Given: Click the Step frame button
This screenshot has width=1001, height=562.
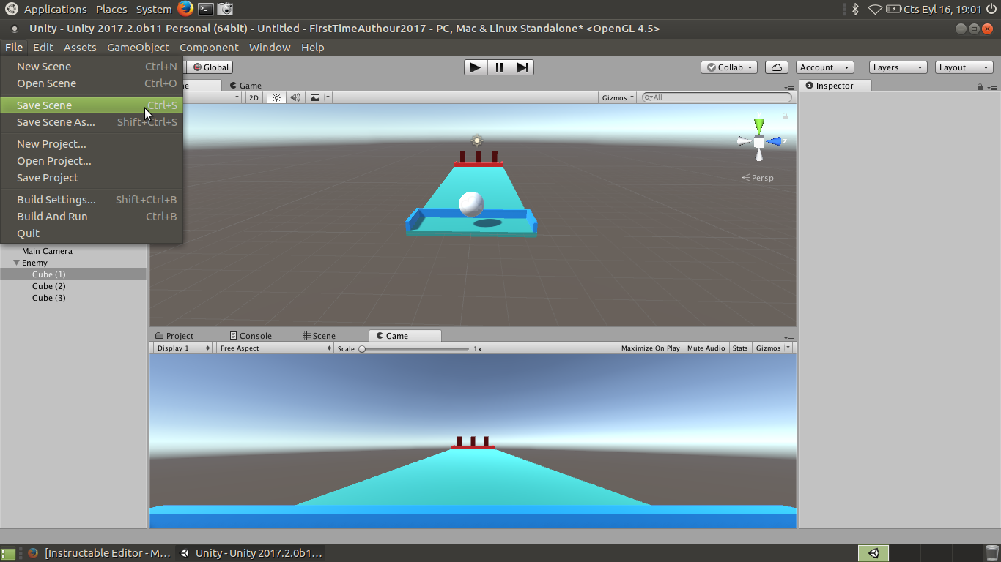Looking at the screenshot, I should 522,67.
